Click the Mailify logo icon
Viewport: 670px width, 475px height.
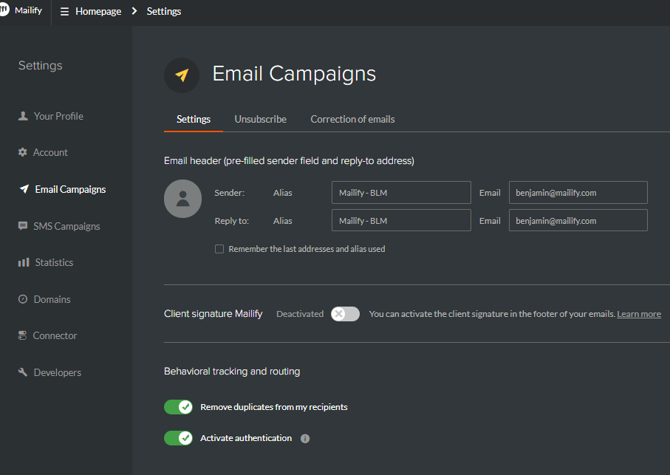(4, 10)
